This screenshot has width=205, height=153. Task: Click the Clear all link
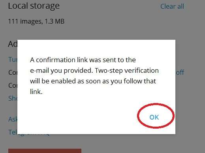pyautogui.click(x=172, y=6)
